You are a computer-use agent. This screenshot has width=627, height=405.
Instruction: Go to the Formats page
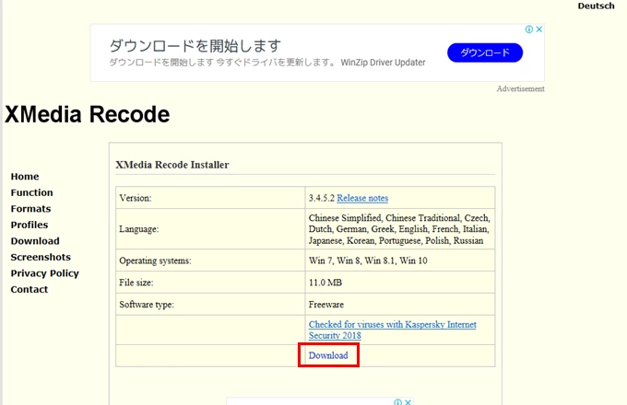click(30, 209)
